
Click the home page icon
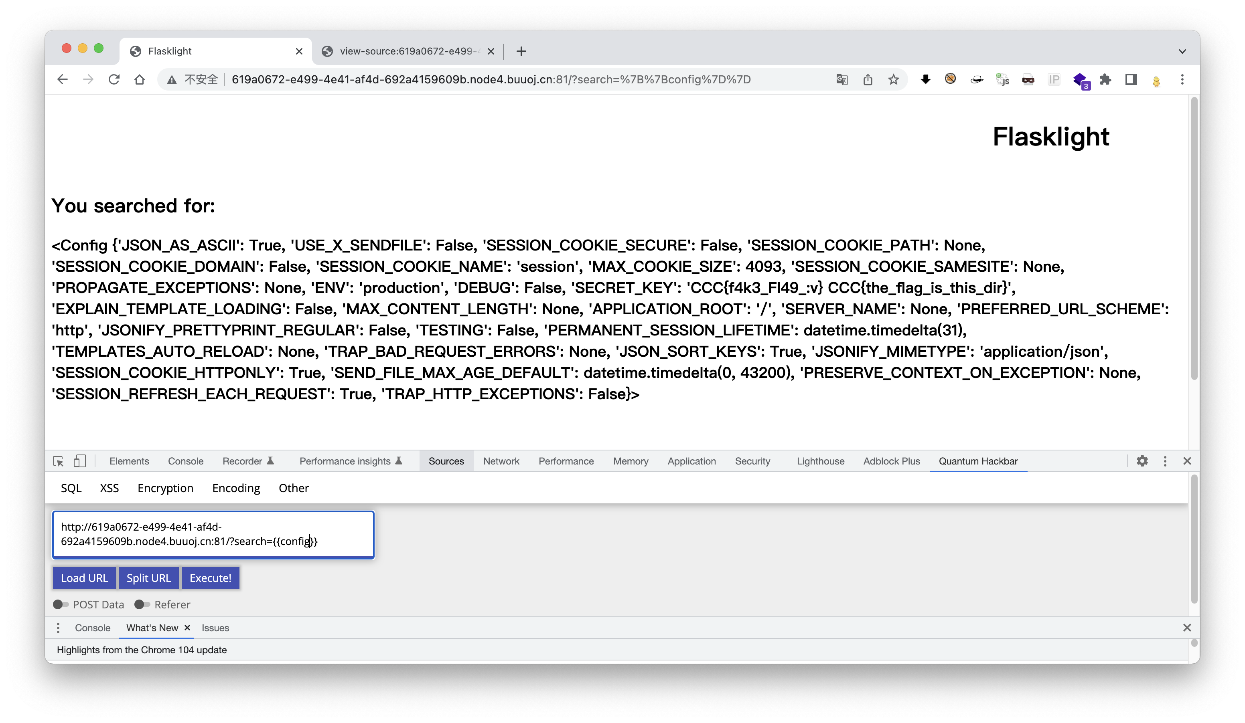[140, 79]
